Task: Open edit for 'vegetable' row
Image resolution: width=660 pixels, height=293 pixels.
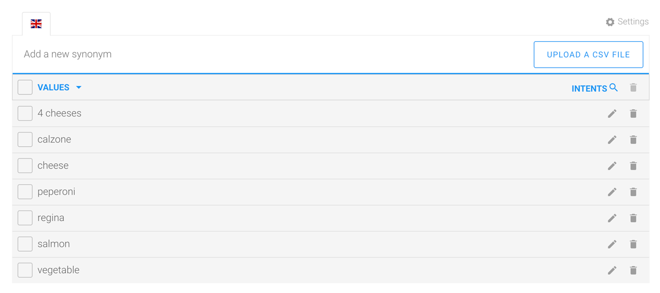Action: click(612, 270)
